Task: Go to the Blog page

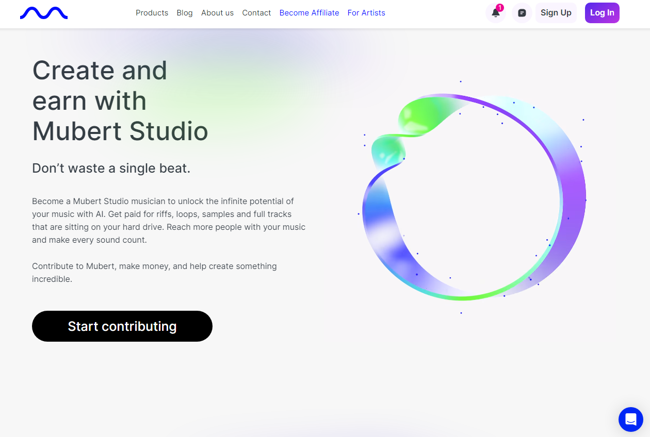Action: click(x=185, y=13)
